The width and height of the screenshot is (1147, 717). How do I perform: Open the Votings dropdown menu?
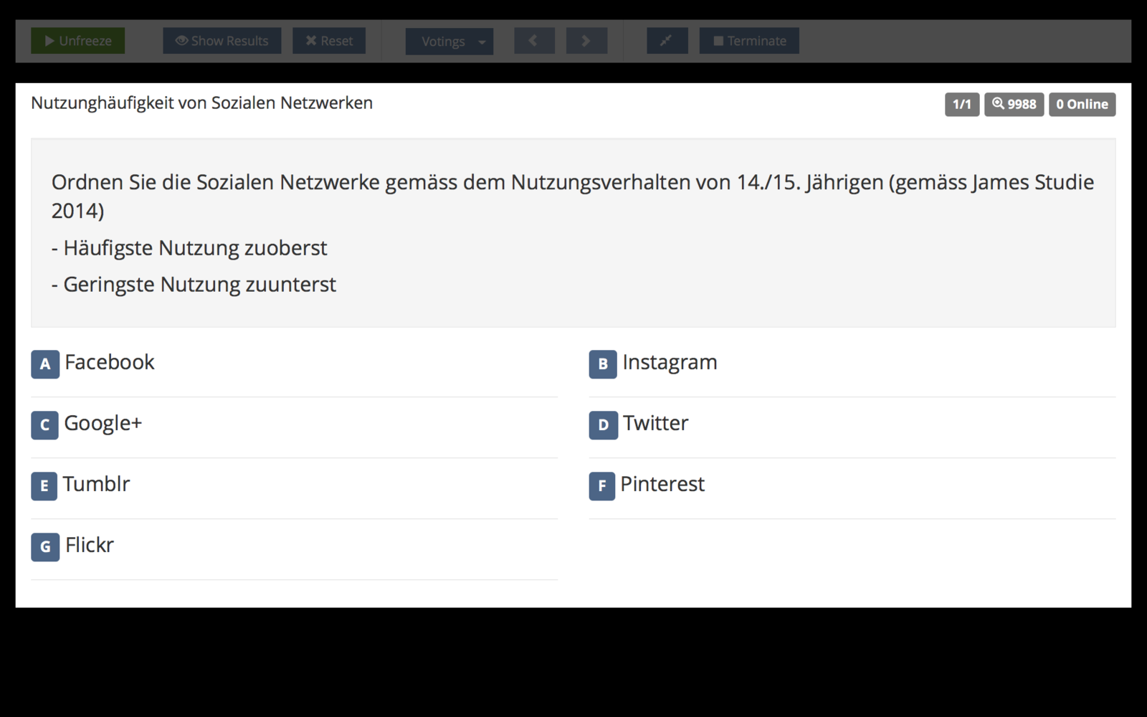coord(449,42)
